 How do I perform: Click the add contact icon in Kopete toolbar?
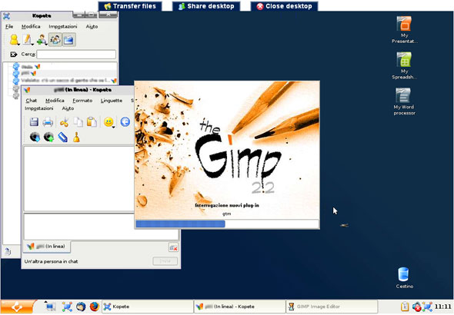[42, 40]
